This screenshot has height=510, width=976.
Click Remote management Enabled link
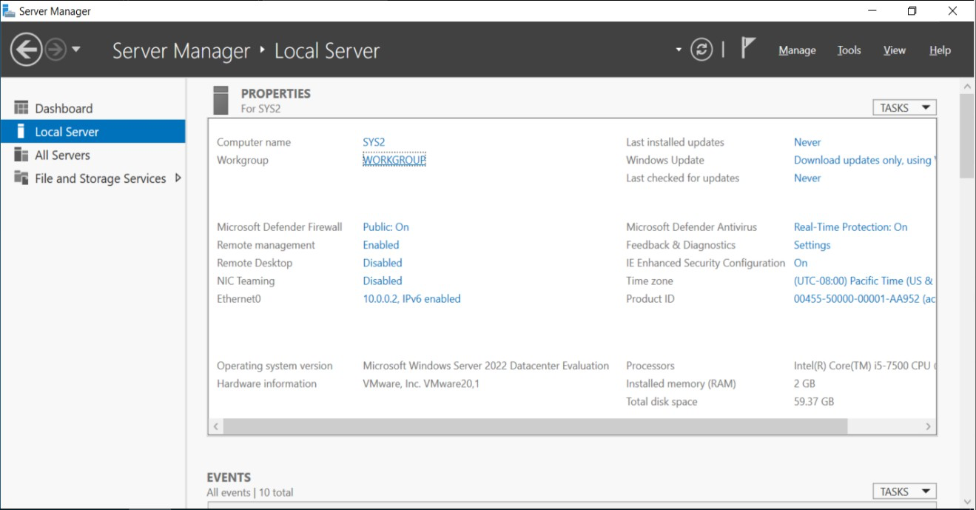click(x=381, y=245)
